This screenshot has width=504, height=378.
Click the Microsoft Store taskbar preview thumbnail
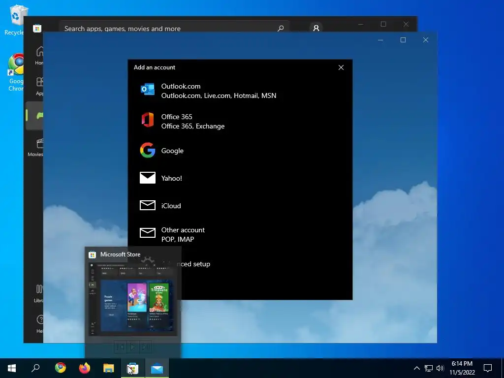[x=133, y=299]
